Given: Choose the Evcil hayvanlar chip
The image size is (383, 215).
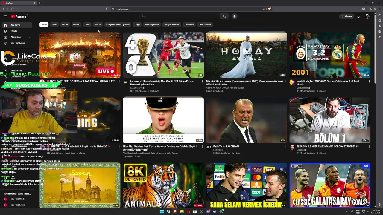Looking at the screenshot, I should tap(152, 24).
